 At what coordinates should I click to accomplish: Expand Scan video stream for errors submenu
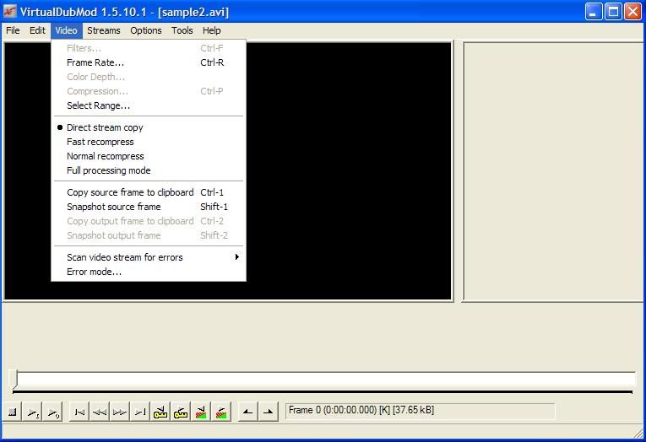149,257
